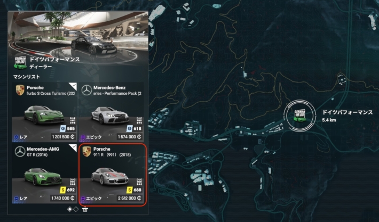Click the yellow S 692 rating badge
Viewport: 379px width, 222px height.
pyautogui.click(x=68, y=190)
